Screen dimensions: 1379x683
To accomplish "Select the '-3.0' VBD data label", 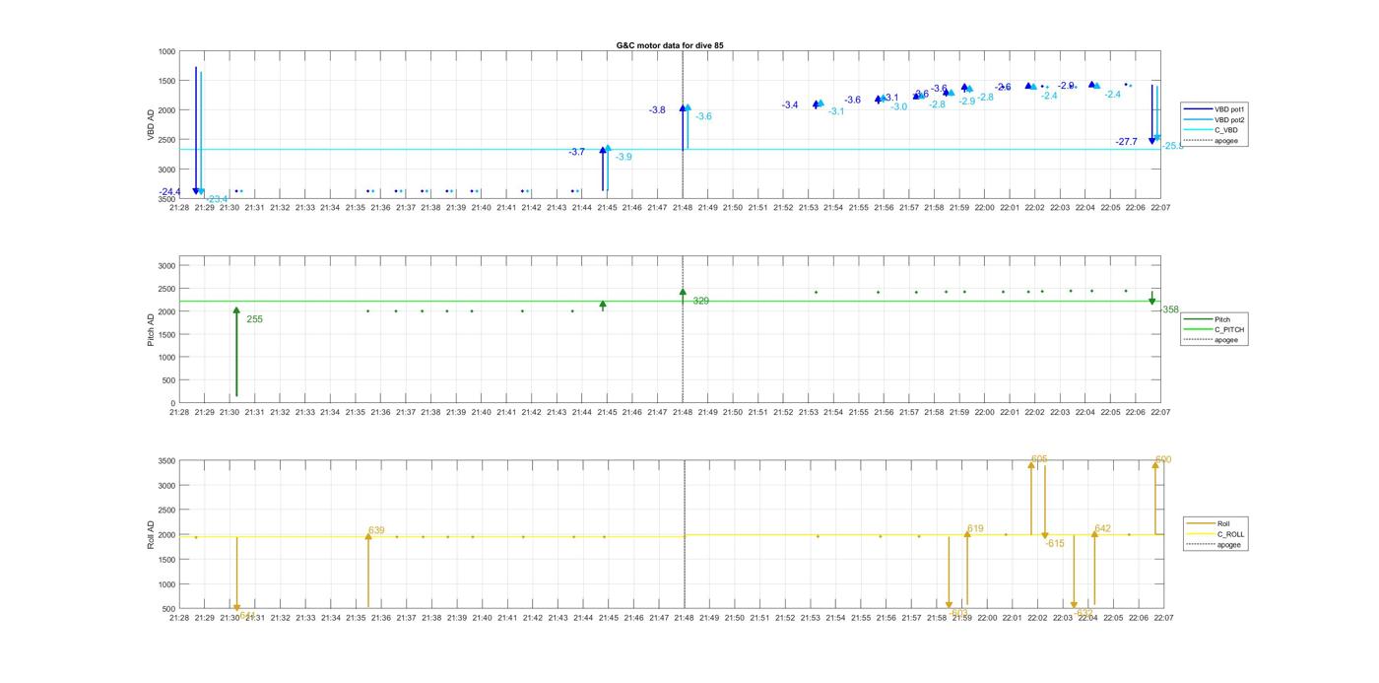I will pos(898,106).
